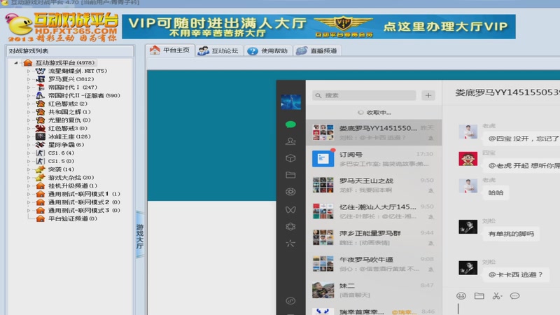Click the 对战游戏列表 panel header

tap(70, 50)
